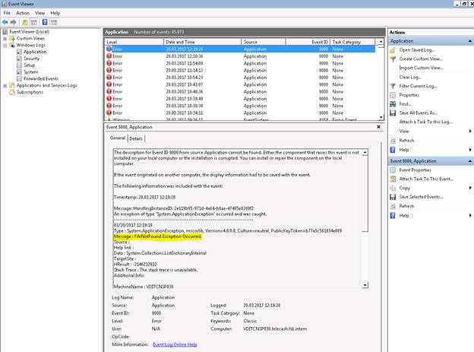The width and height of the screenshot is (474, 352).
Task: Select the Error event at 12:10:36
Action: tap(240, 56)
